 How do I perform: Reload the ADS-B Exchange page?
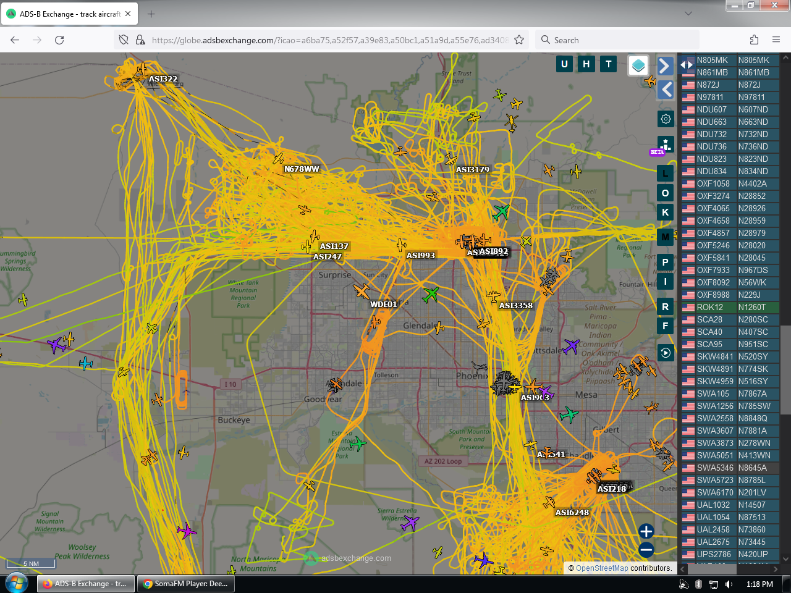[59, 40]
